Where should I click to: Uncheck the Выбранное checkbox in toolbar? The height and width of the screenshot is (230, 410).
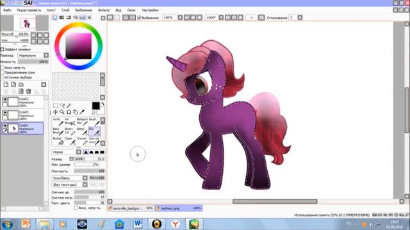click(x=140, y=18)
